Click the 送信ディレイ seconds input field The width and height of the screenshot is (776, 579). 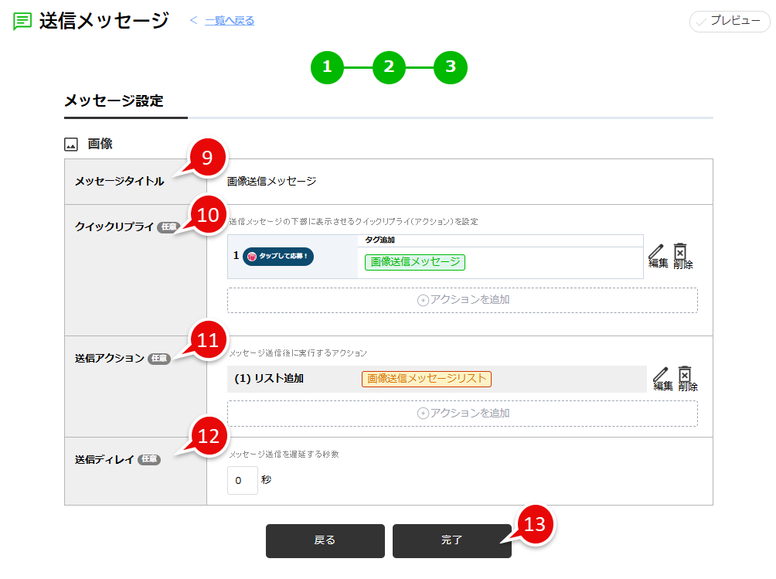coord(242,480)
